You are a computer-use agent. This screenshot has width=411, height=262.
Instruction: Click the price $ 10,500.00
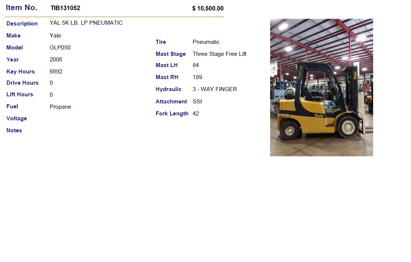point(208,8)
